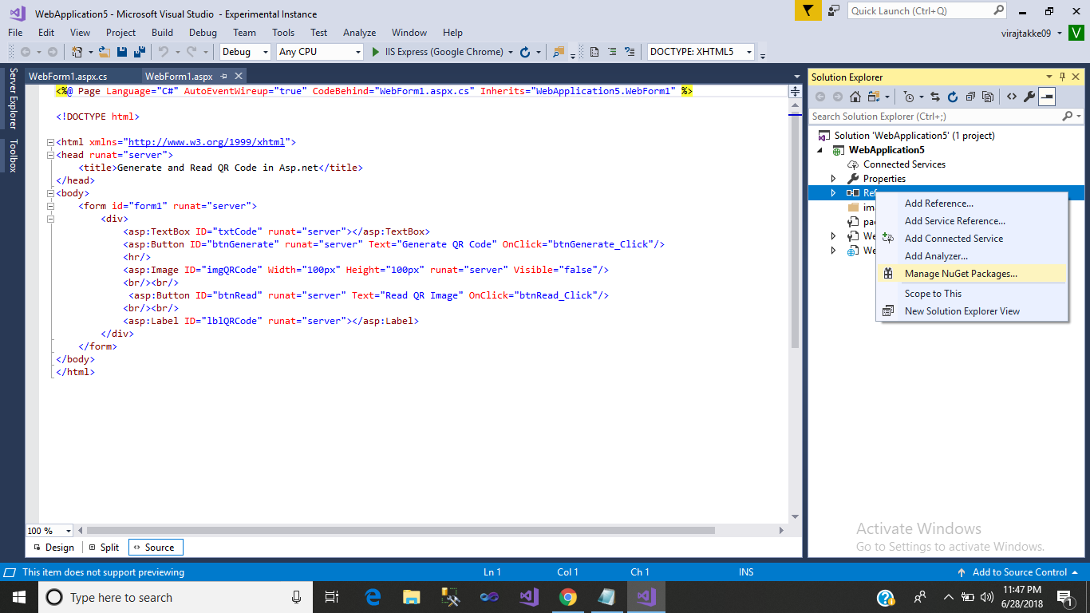The width and height of the screenshot is (1090, 613).
Task: Switch to Design view
Action: 53,547
